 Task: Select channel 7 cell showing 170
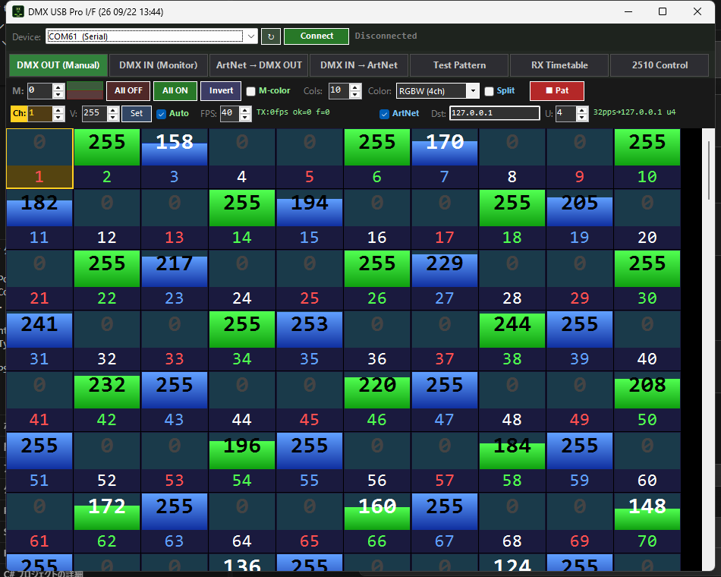coord(445,159)
